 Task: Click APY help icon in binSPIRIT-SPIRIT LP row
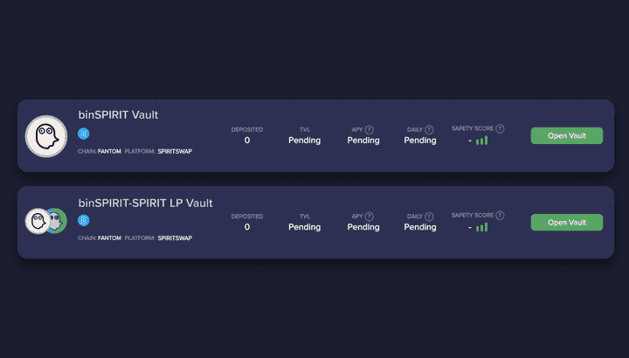[370, 216]
